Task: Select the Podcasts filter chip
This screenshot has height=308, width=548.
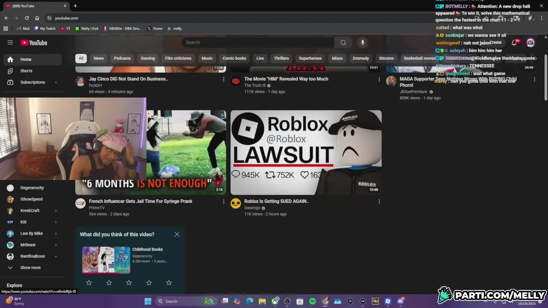Action: pos(122,58)
